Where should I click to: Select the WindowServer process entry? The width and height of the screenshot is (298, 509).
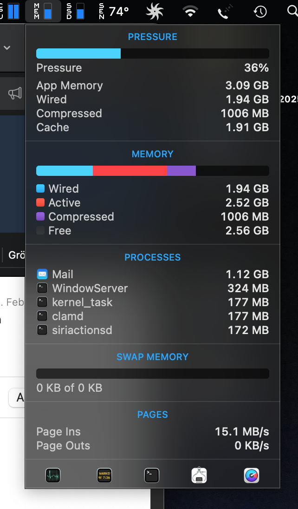[152, 288]
